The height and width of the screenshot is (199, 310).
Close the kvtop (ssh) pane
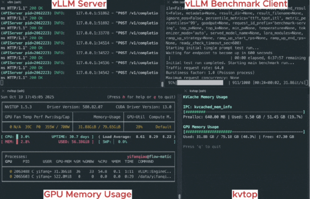click(185, 91)
